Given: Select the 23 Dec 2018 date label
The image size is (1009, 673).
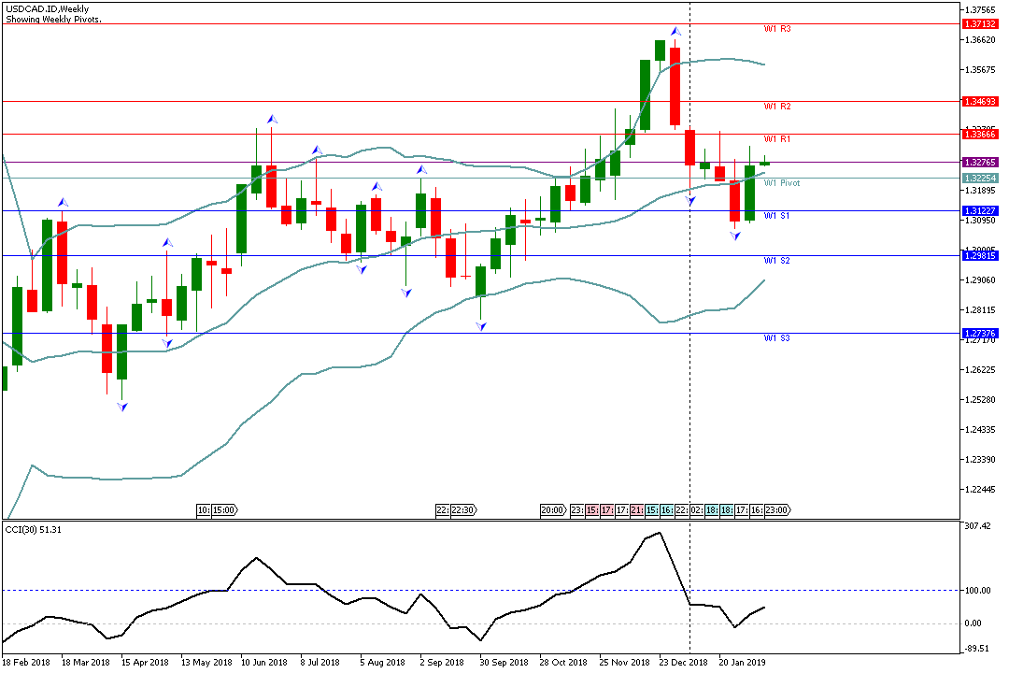Looking at the screenshot, I should (683, 662).
